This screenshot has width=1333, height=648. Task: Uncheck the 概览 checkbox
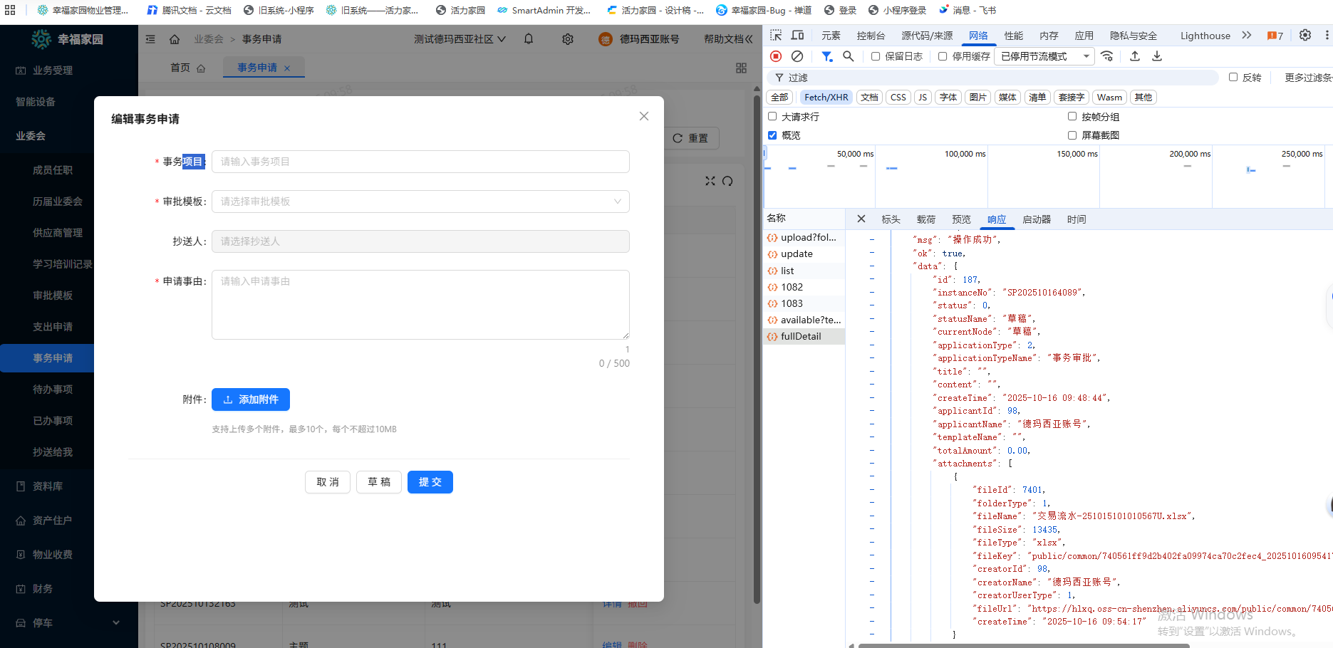click(x=772, y=135)
